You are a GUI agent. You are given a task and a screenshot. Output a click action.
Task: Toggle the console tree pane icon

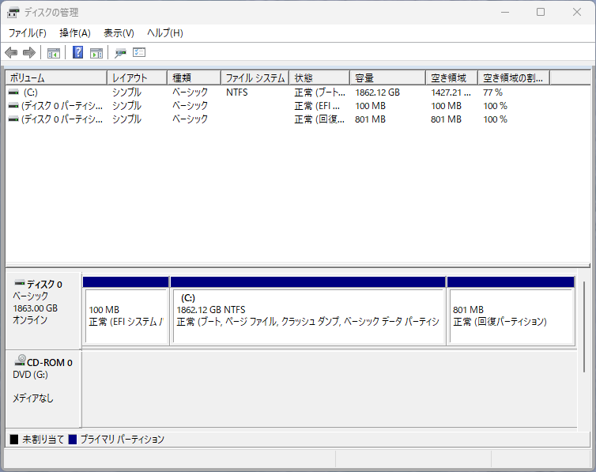[54, 53]
